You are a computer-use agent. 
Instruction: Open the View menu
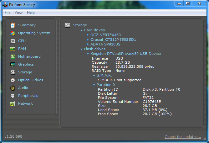point(18,13)
